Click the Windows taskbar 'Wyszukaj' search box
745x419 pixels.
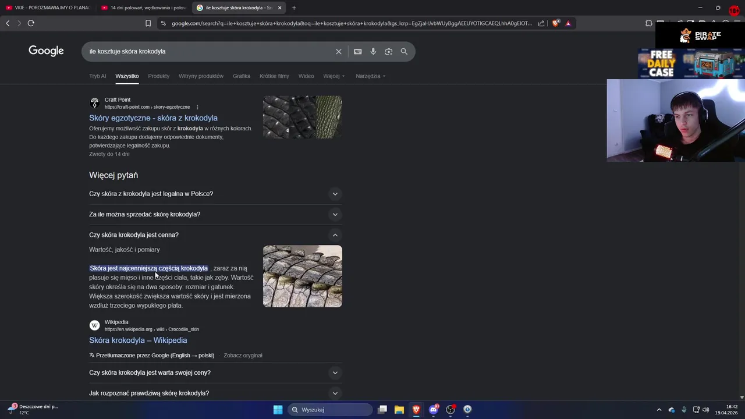pos(331,410)
